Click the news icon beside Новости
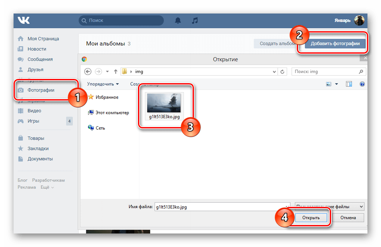Screen dimensions: 381x247 click(x=21, y=49)
